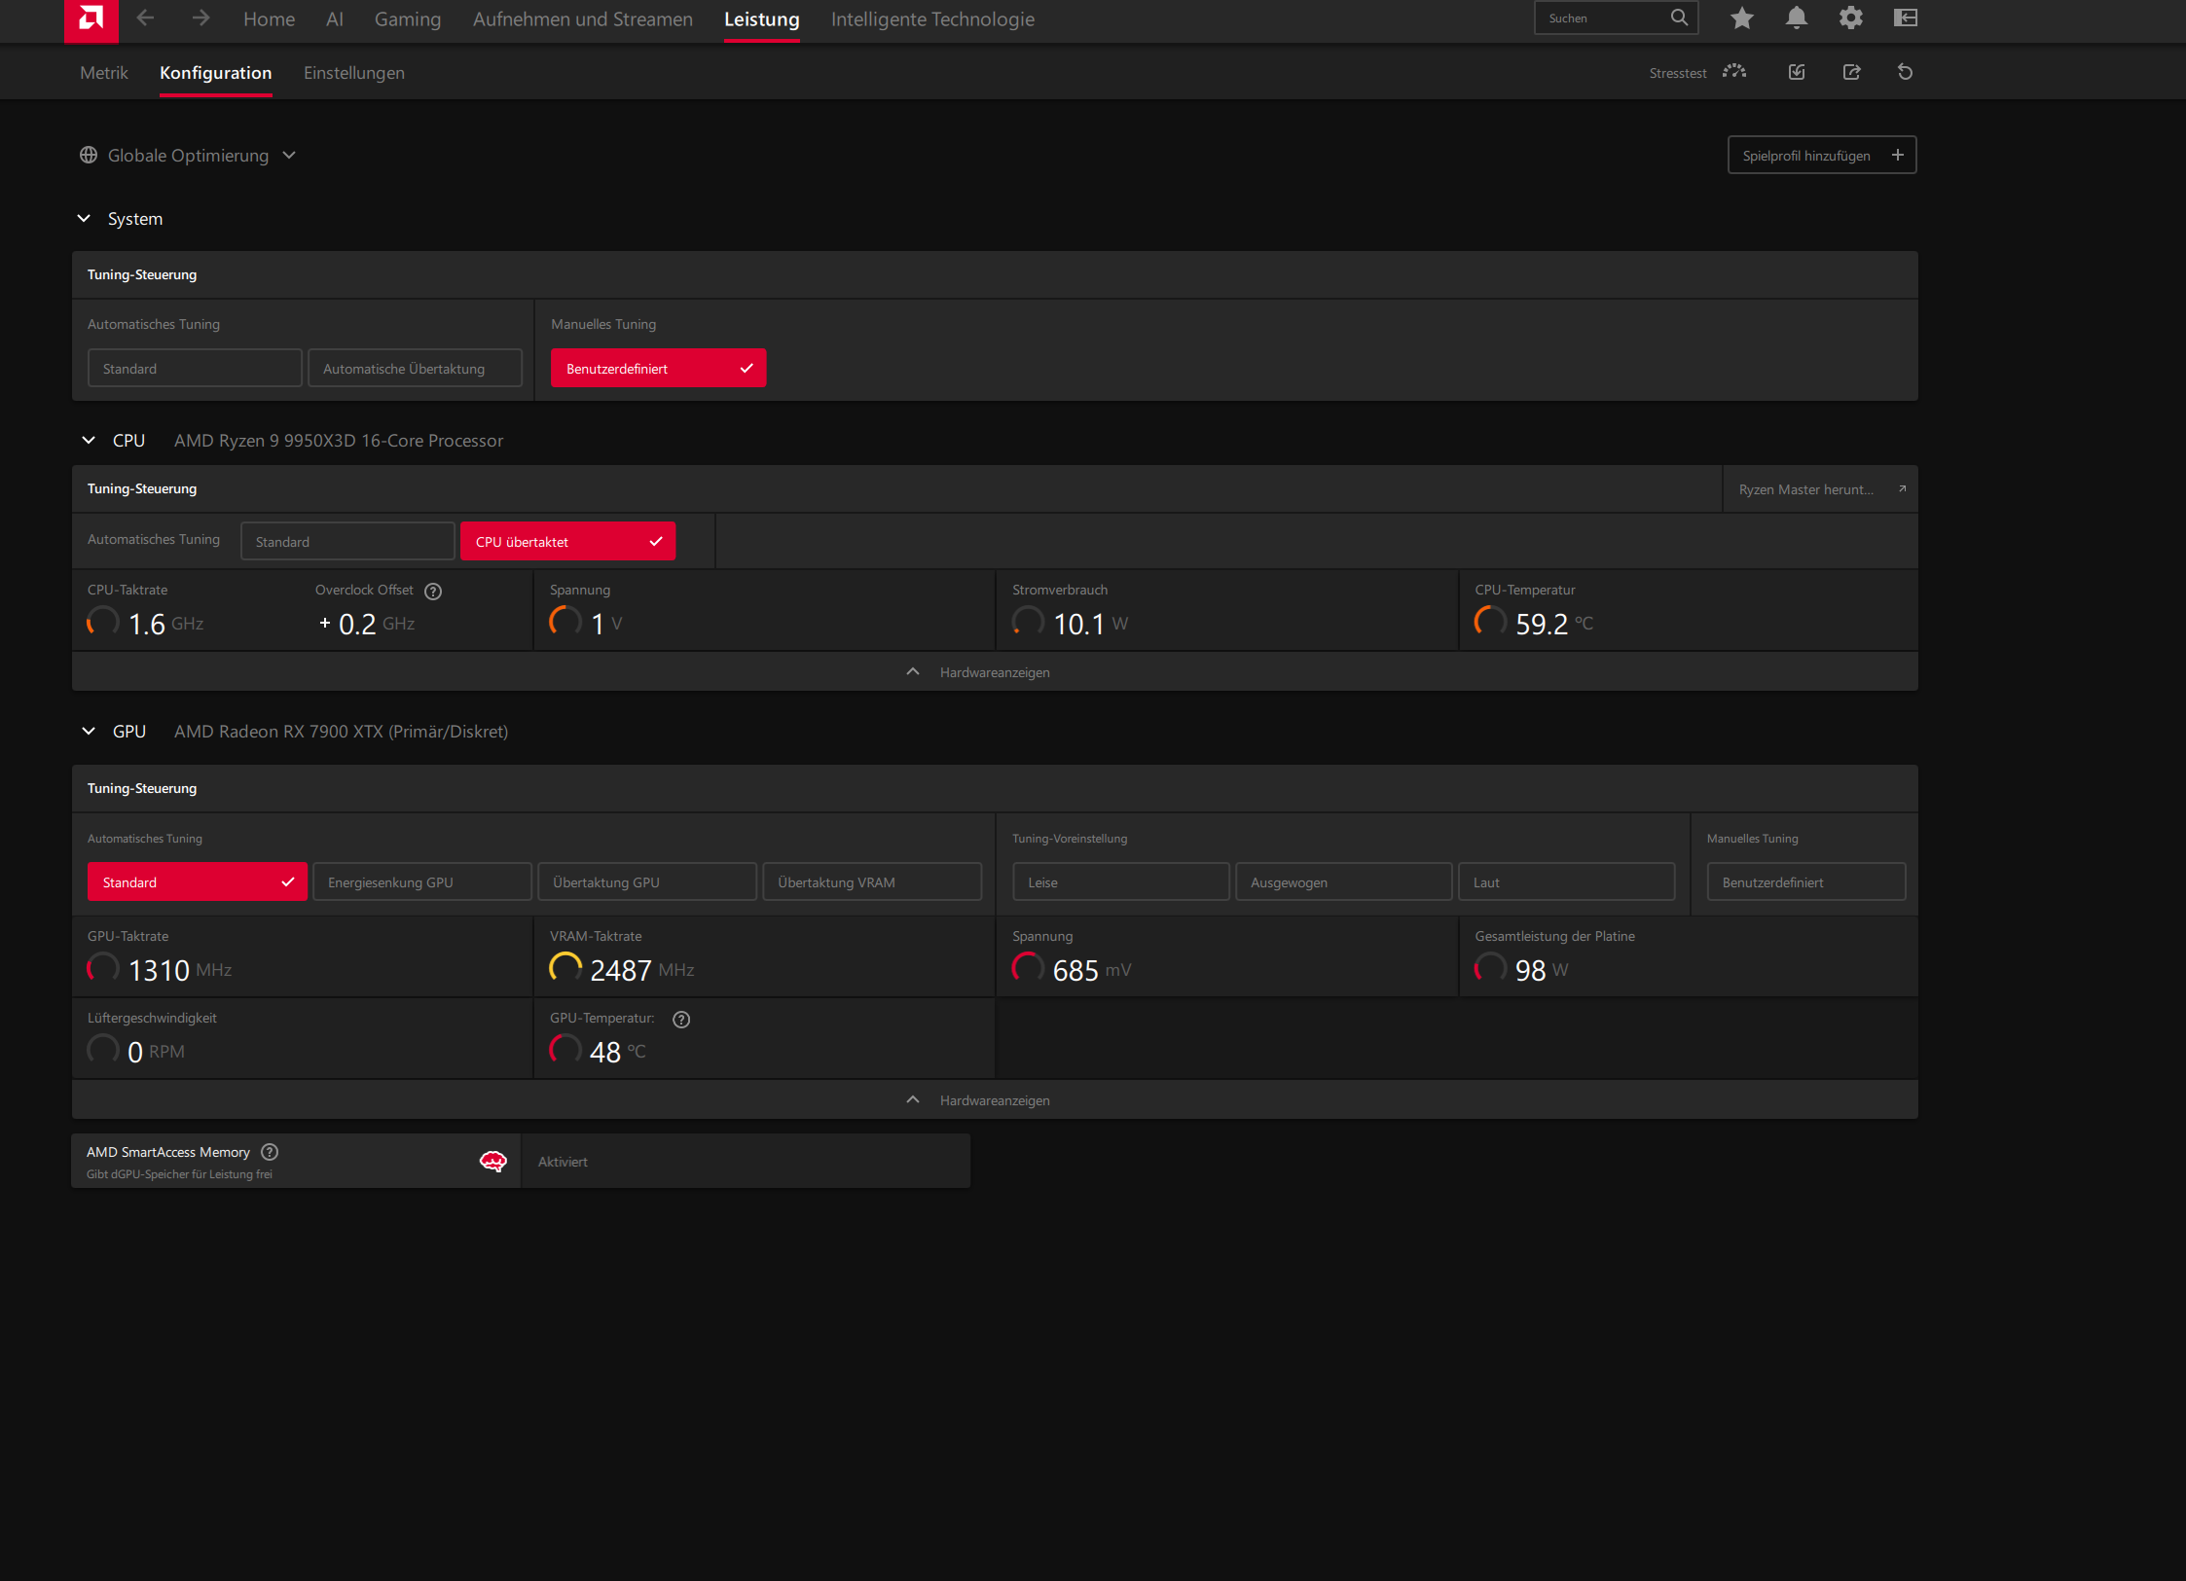
Task: Click Spielprofil hinzufügen button
Action: click(x=1822, y=155)
